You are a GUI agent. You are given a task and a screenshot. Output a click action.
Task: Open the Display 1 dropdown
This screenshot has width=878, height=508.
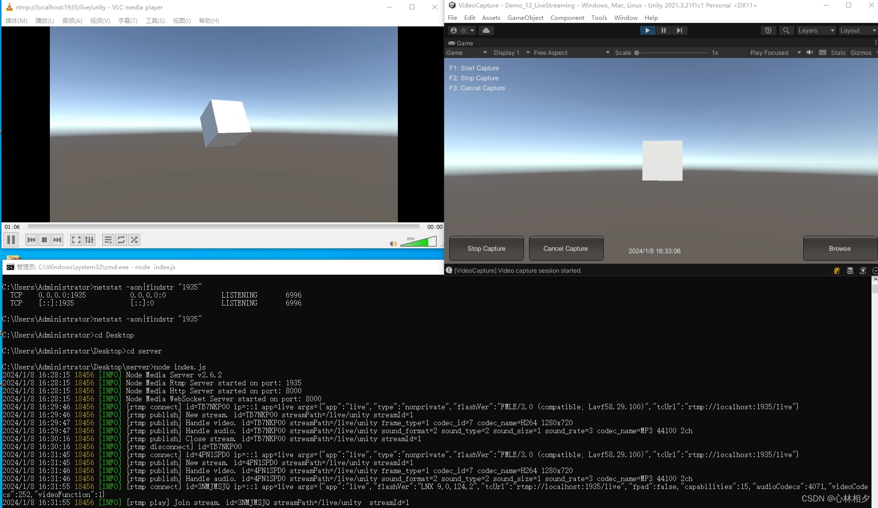click(511, 53)
